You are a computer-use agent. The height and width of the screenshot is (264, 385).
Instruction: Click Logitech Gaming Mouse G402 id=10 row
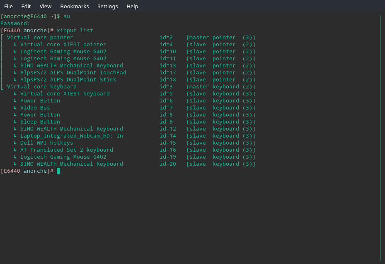tap(128, 52)
